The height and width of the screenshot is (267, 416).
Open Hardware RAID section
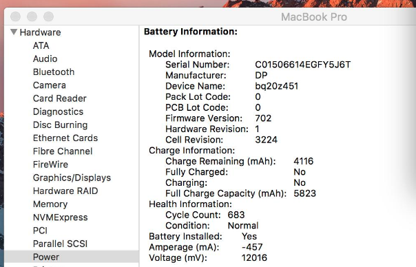(65, 191)
